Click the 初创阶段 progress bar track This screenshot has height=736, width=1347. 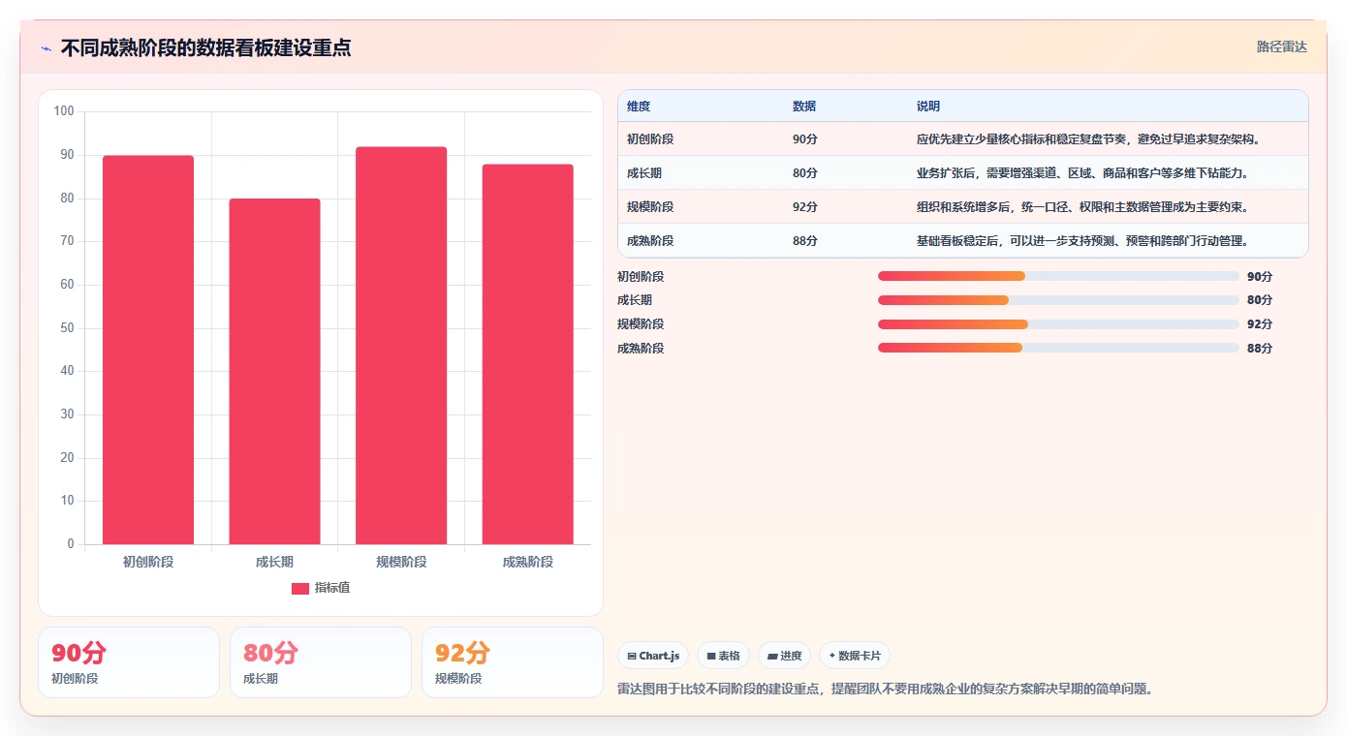1058,276
